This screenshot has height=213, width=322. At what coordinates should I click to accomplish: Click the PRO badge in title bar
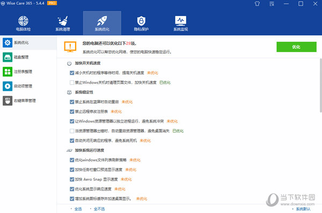pyautogui.click(x=52, y=3)
